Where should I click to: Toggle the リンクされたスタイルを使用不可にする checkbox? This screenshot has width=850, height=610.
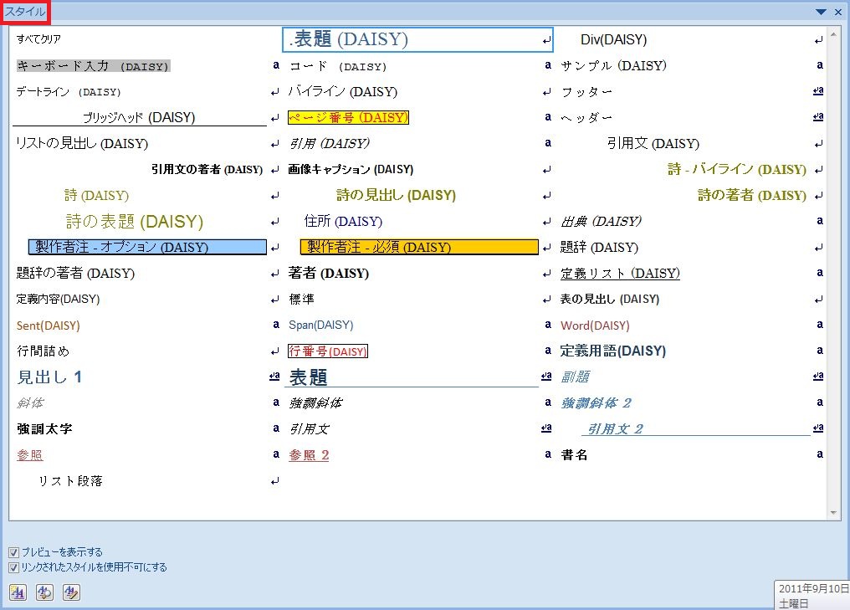[x=13, y=566]
